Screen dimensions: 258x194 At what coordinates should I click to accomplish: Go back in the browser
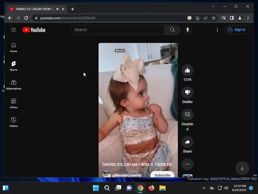point(10,18)
